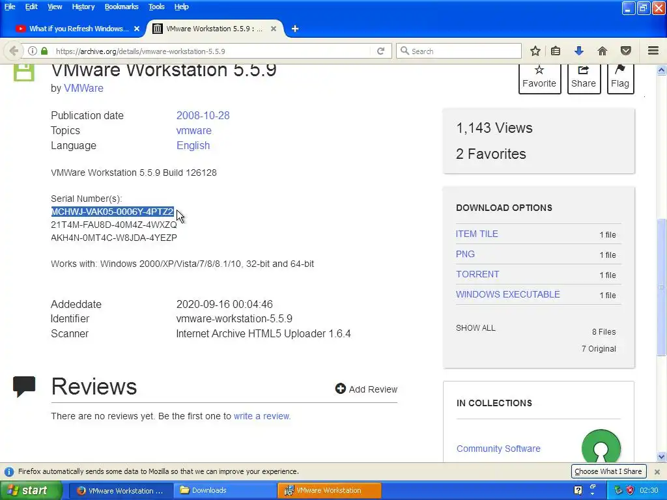This screenshot has width=667, height=500.
Task: Select VMware Workstation 5.5.9 tab
Action: (x=214, y=29)
